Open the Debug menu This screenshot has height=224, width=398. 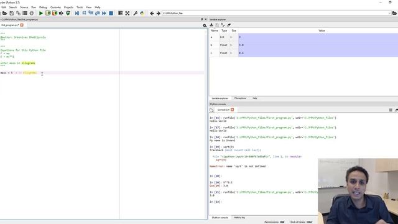tap(43, 7)
